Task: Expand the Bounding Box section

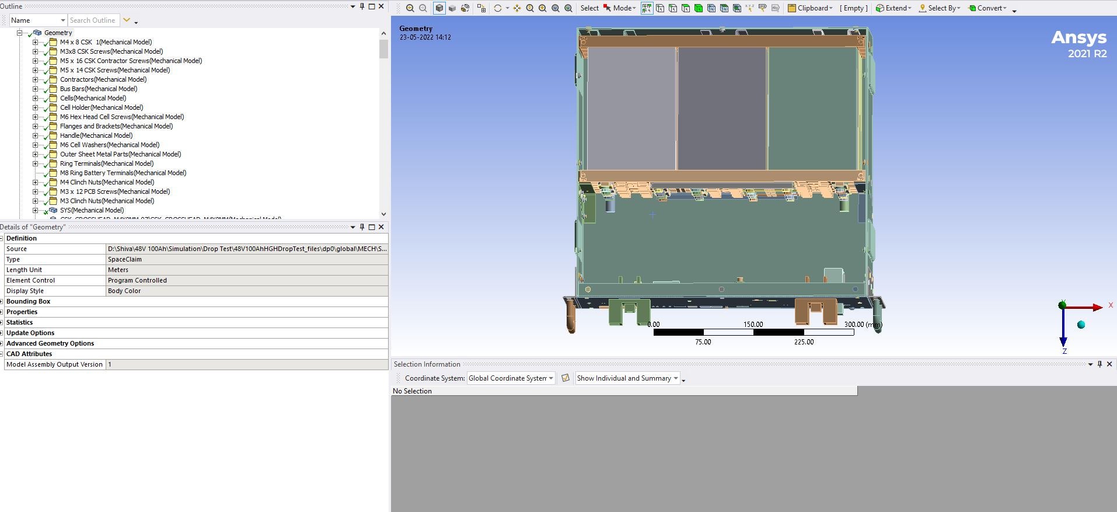Action: pyautogui.click(x=2, y=302)
